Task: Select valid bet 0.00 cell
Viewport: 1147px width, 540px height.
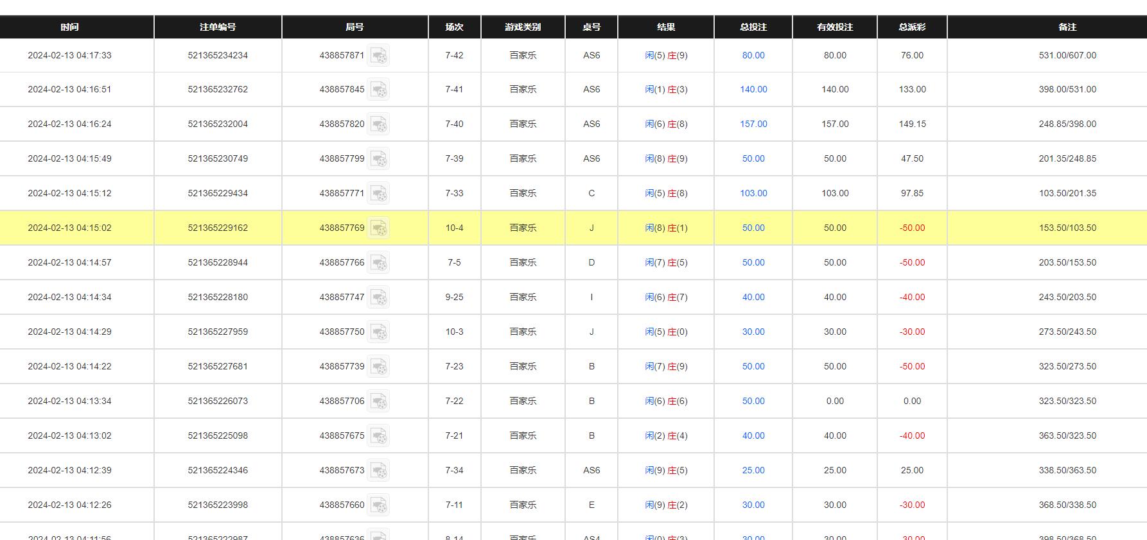Action: pos(835,401)
